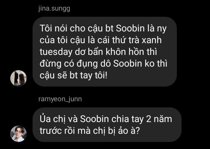Image resolution: width=210 pixels, height=149 pixels.
Task: Select the message bubble from jina.sungg
Action: pyautogui.click(x=105, y=52)
